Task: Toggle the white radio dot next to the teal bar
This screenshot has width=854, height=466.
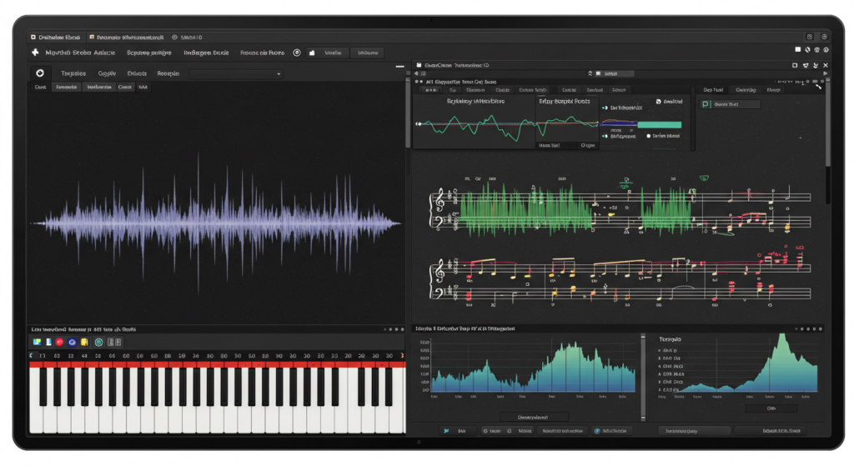Action: coord(648,136)
